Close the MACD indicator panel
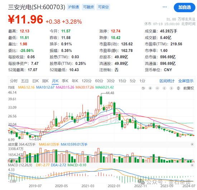 pyautogui.click(x=192, y=165)
